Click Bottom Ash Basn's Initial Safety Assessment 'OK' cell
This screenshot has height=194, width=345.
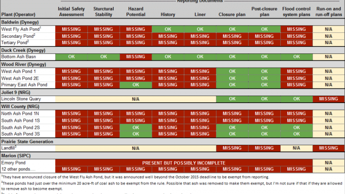[71, 57]
